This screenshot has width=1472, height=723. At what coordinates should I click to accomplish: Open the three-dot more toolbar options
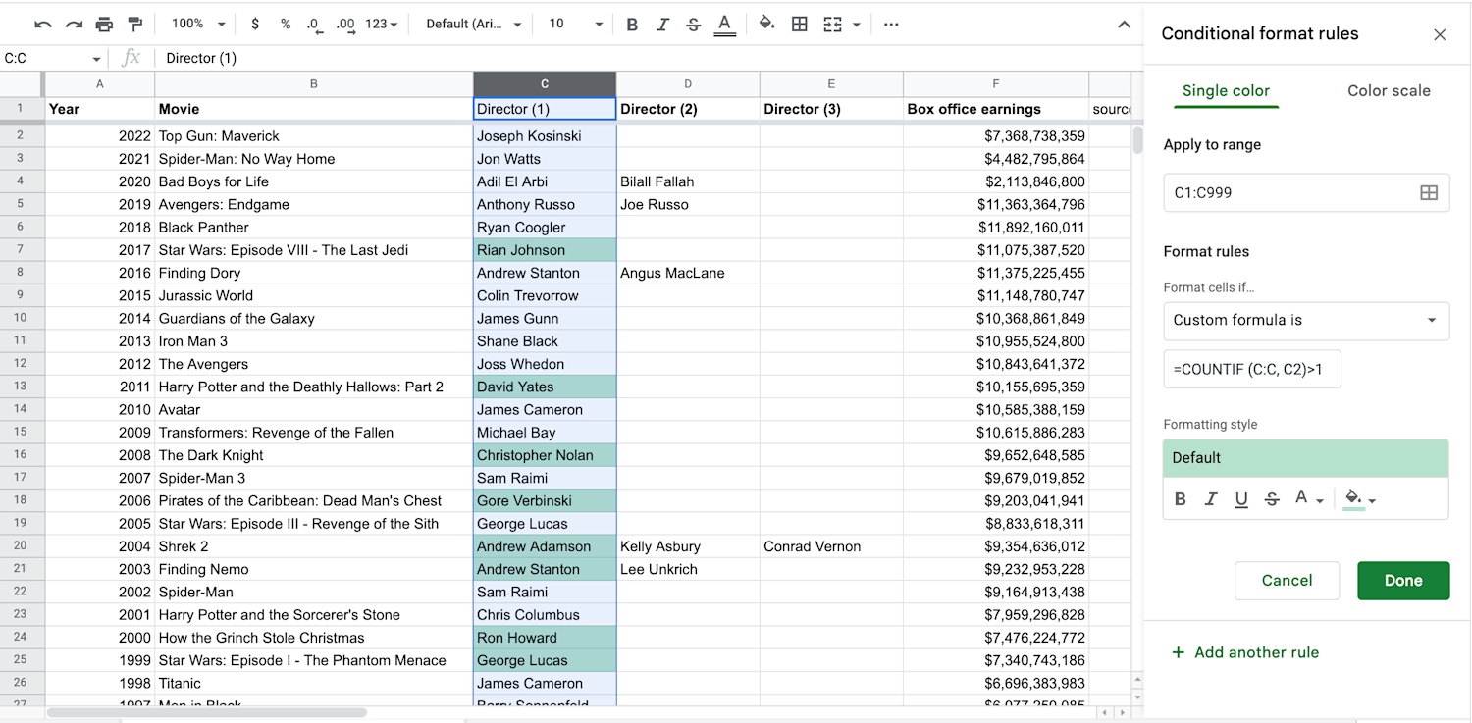coord(891,24)
